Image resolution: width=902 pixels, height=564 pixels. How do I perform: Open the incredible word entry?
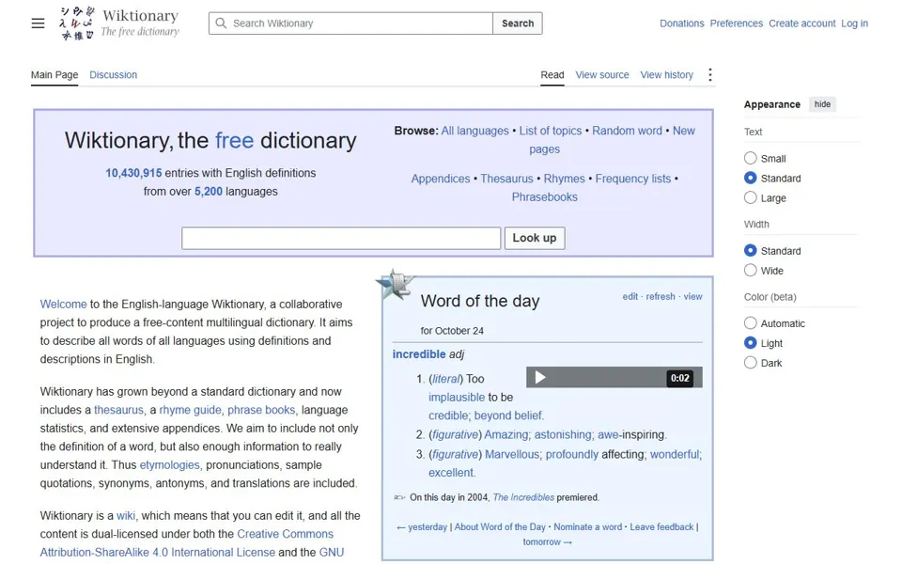click(419, 354)
